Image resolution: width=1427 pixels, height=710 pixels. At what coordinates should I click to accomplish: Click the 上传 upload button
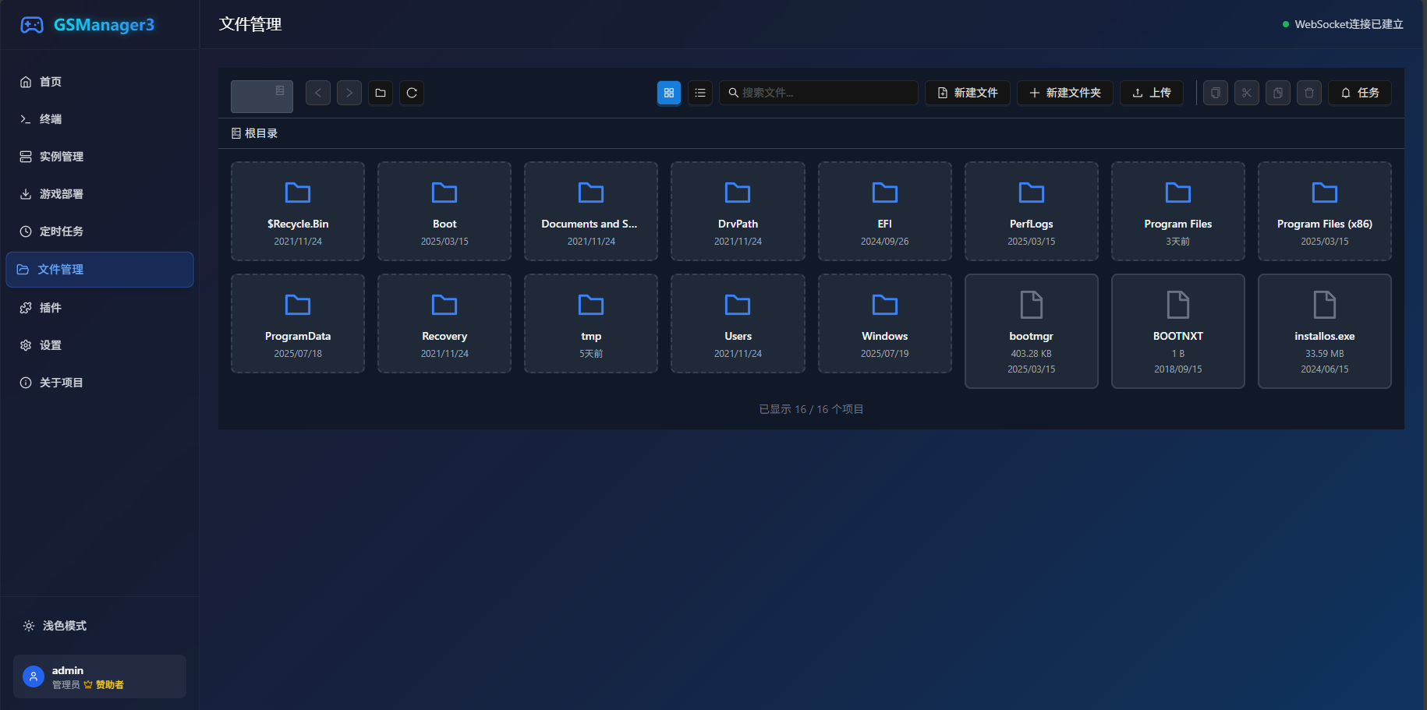pos(1151,93)
